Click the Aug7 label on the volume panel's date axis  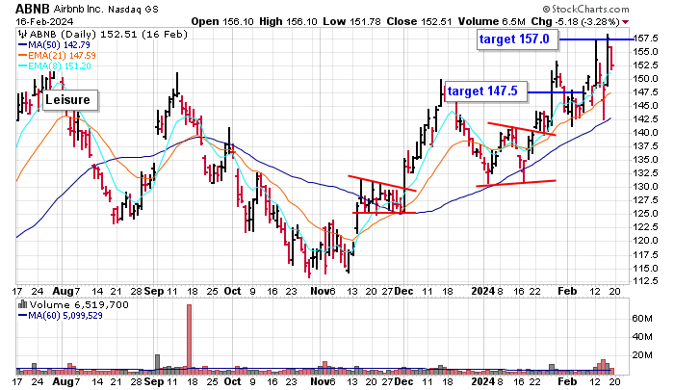pyautogui.click(x=65, y=382)
